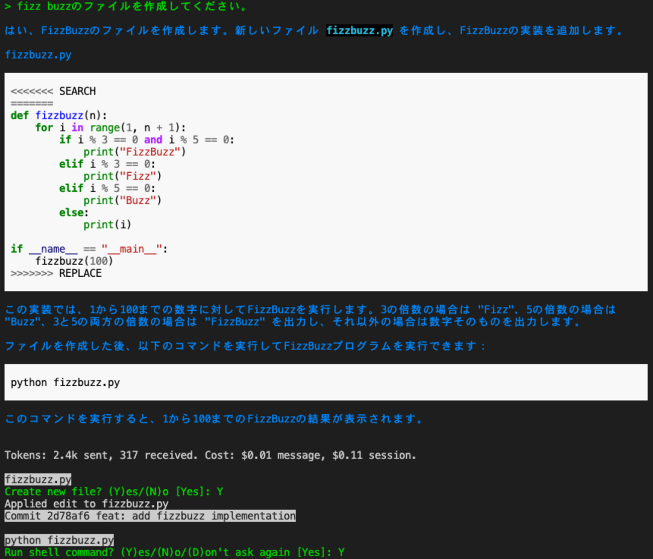Click the print("Buzz") line
This screenshot has height=559, width=653.
(x=123, y=200)
